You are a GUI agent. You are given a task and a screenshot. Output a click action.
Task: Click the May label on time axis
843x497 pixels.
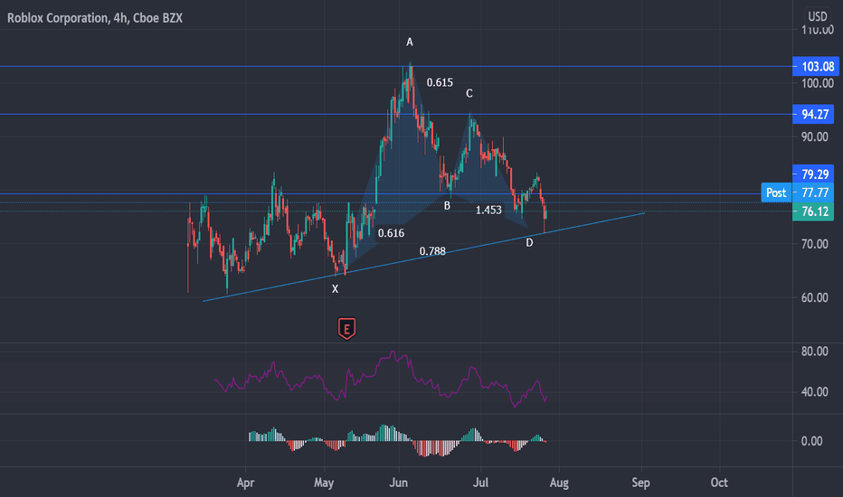click(x=324, y=483)
